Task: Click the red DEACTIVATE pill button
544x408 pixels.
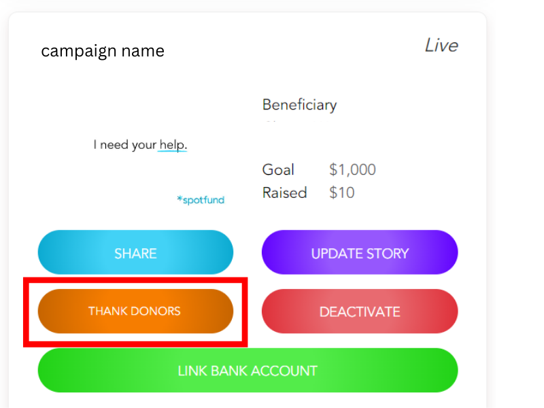Action: click(x=360, y=311)
